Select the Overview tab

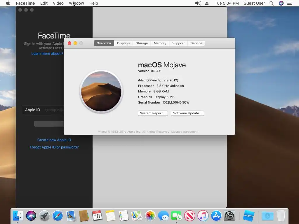pyautogui.click(x=104, y=43)
